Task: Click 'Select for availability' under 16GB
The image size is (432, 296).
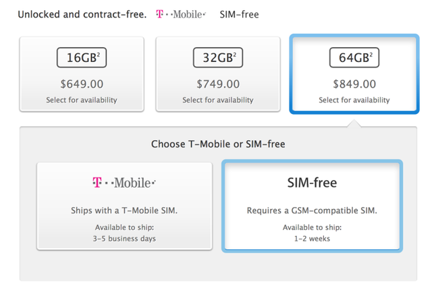Action: click(x=82, y=100)
